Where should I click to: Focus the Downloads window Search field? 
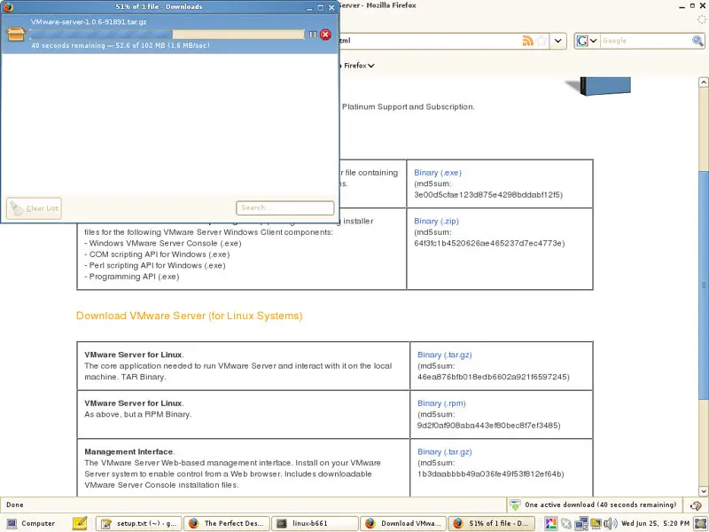(x=284, y=207)
